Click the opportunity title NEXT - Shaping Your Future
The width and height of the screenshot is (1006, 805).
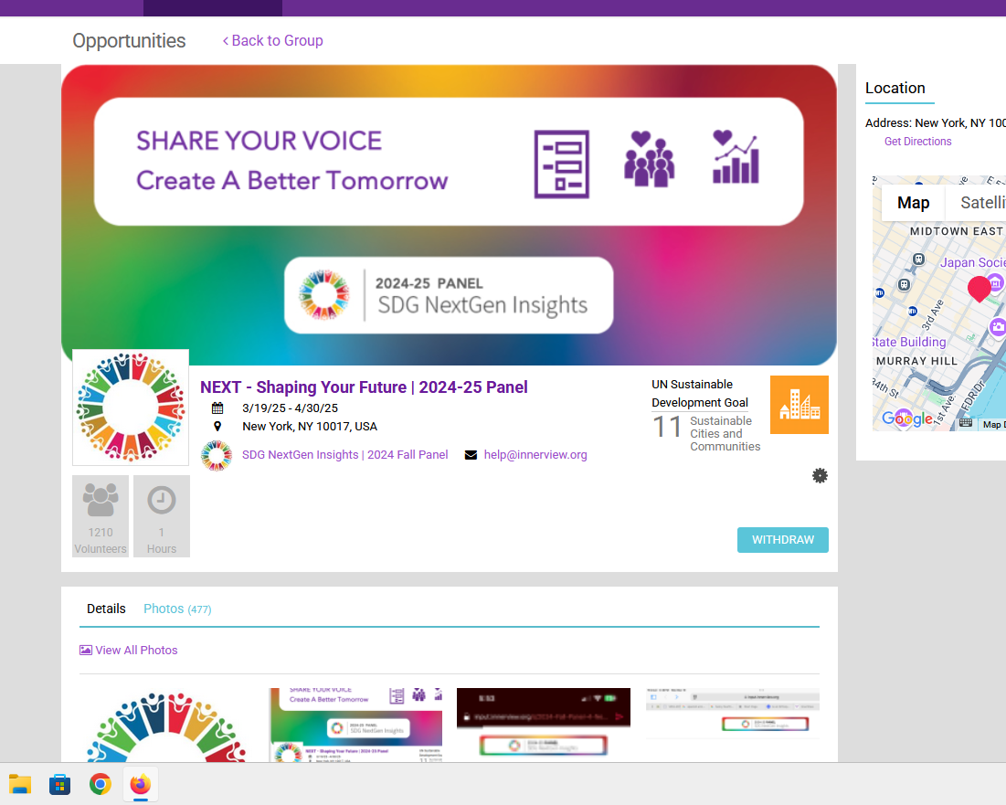pyautogui.click(x=364, y=387)
